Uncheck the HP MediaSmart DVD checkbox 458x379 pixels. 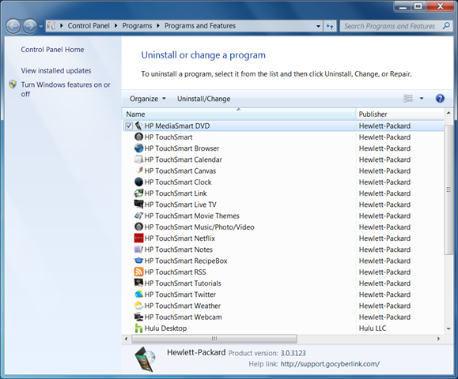129,126
